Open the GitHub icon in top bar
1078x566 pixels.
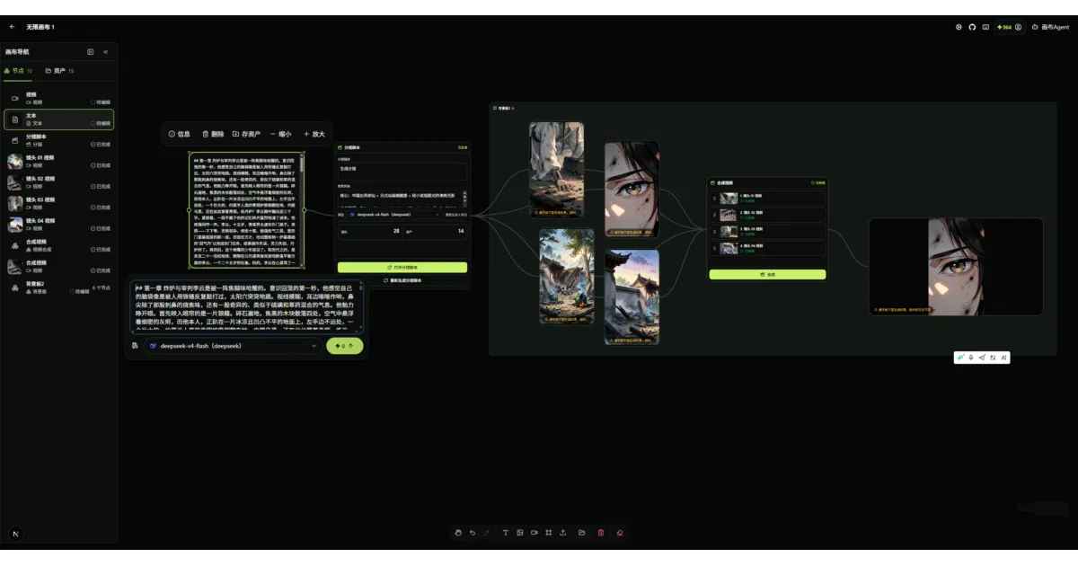click(972, 27)
